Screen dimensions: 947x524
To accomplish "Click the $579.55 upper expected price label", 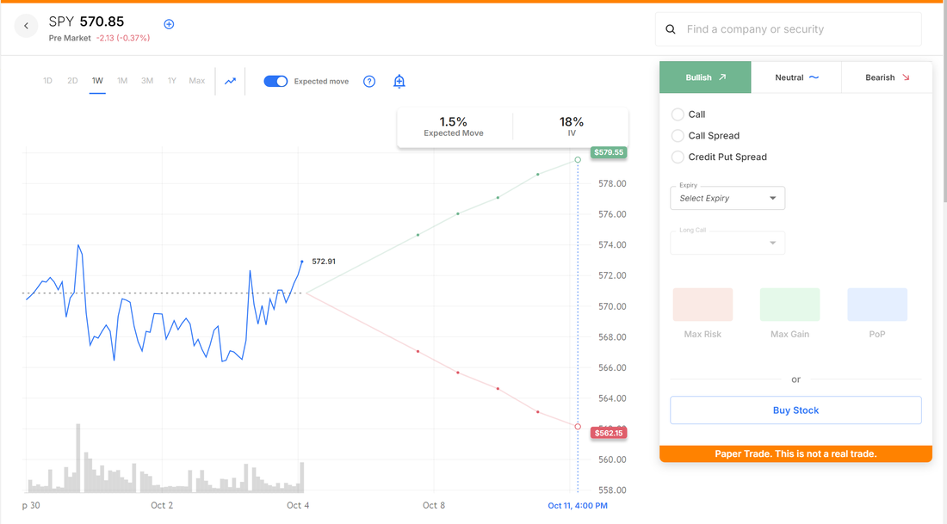I will point(608,153).
